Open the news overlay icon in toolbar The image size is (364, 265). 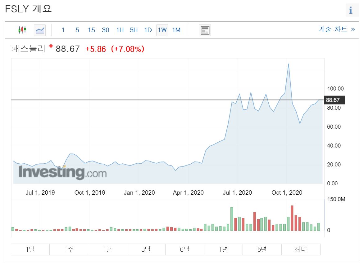point(205,30)
